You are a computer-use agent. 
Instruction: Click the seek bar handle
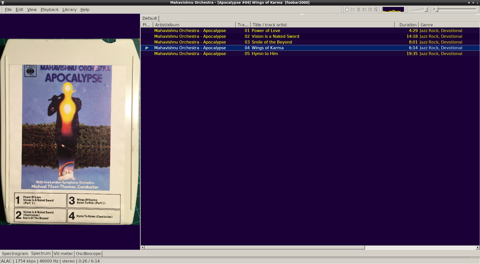click(436, 9)
